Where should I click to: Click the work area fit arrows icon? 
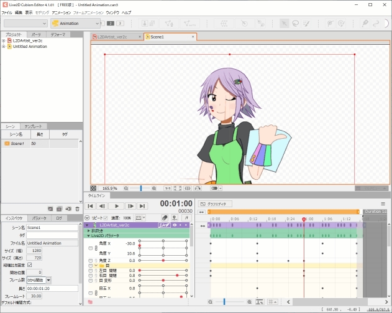coord(201,212)
